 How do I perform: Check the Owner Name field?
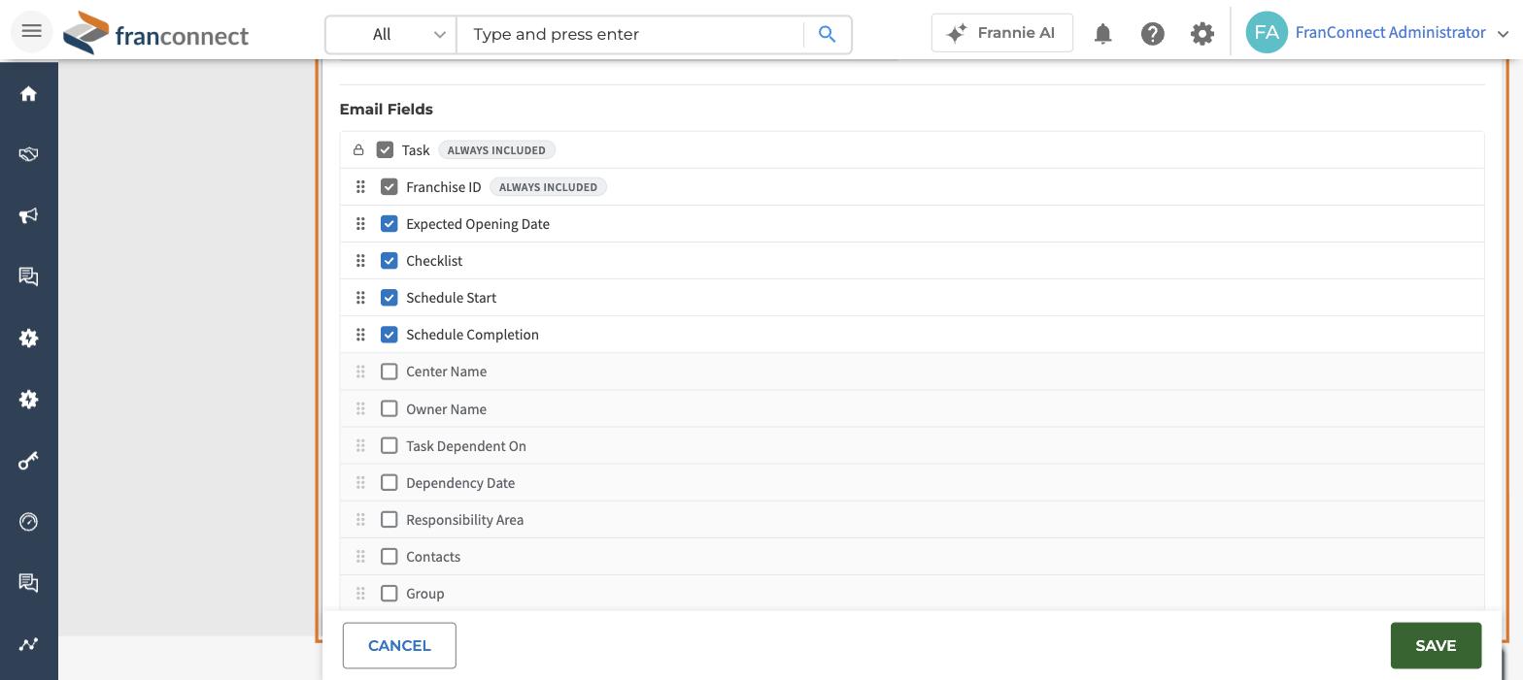coord(389,408)
